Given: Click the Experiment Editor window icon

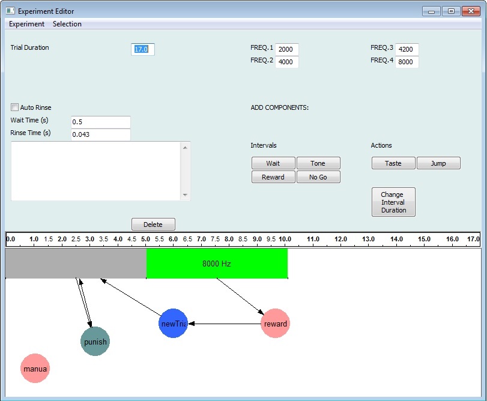Looking at the screenshot, I should (x=10, y=11).
